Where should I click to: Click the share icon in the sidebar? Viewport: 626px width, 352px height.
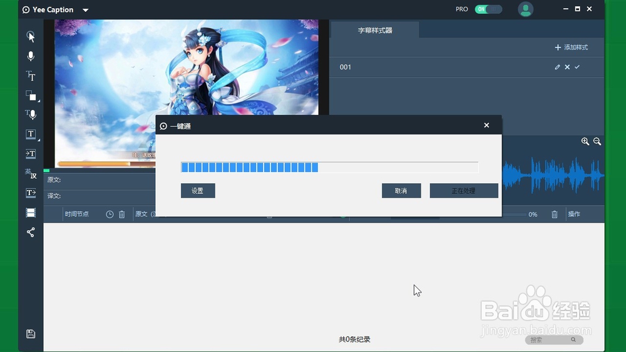pyautogui.click(x=31, y=232)
